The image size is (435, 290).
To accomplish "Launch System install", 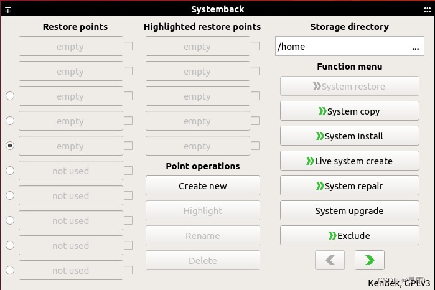I will [x=350, y=136].
